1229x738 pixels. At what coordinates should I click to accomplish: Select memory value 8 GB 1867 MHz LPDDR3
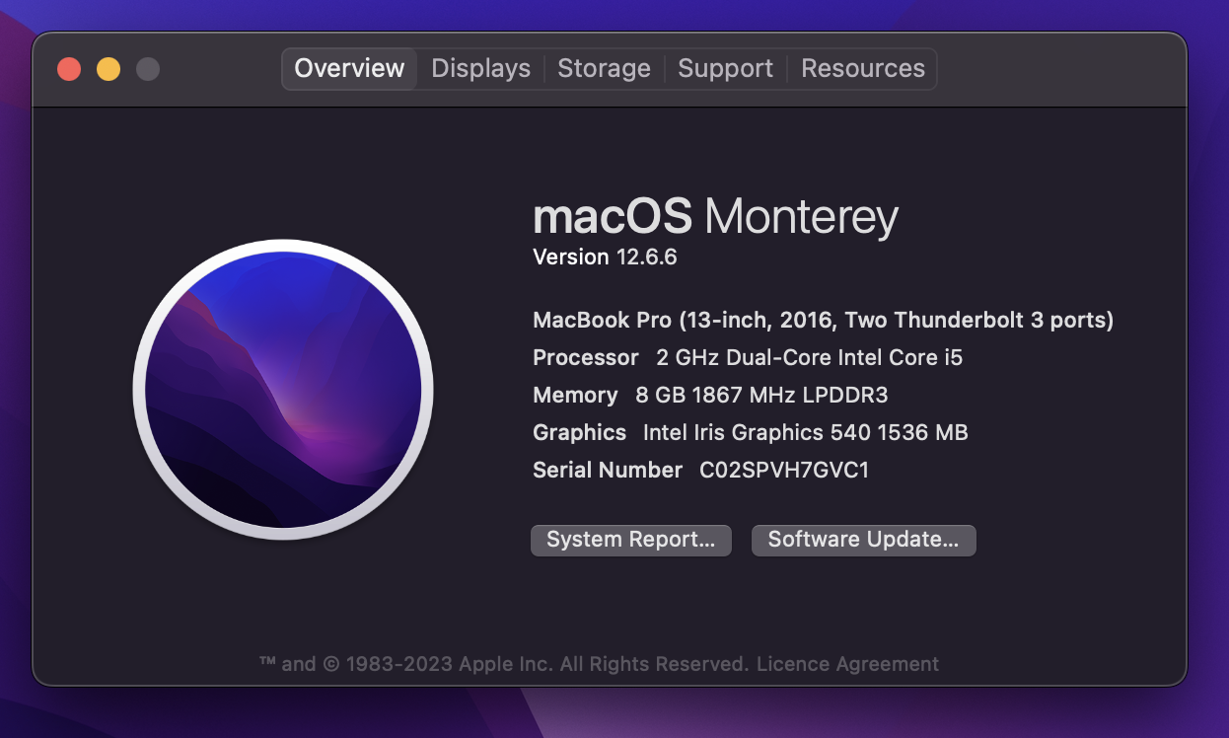click(761, 395)
